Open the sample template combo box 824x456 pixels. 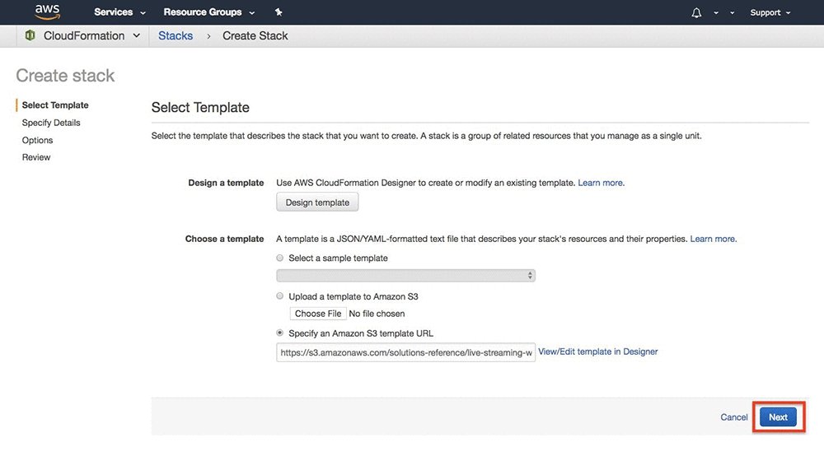(x=405, y=276)
